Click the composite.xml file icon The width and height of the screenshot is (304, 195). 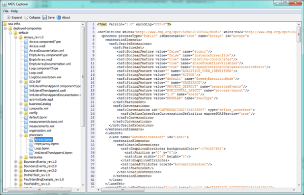(26, 109)
